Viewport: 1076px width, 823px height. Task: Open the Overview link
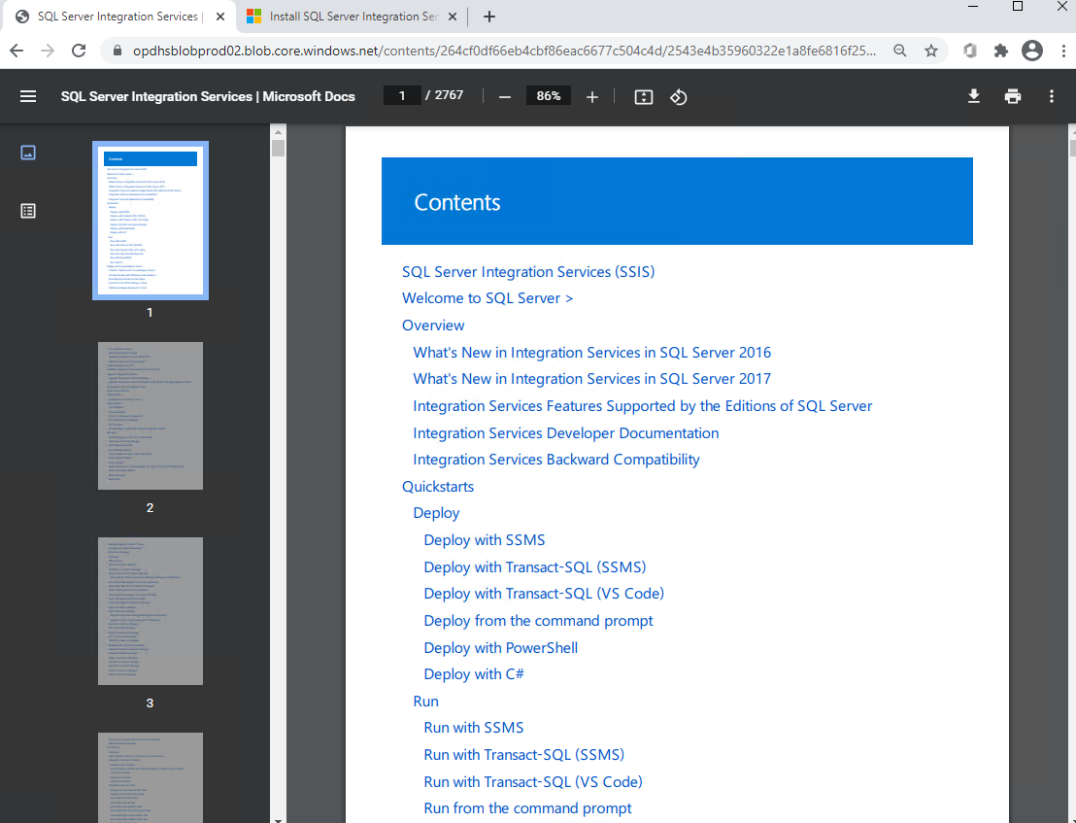pos(433,326)
